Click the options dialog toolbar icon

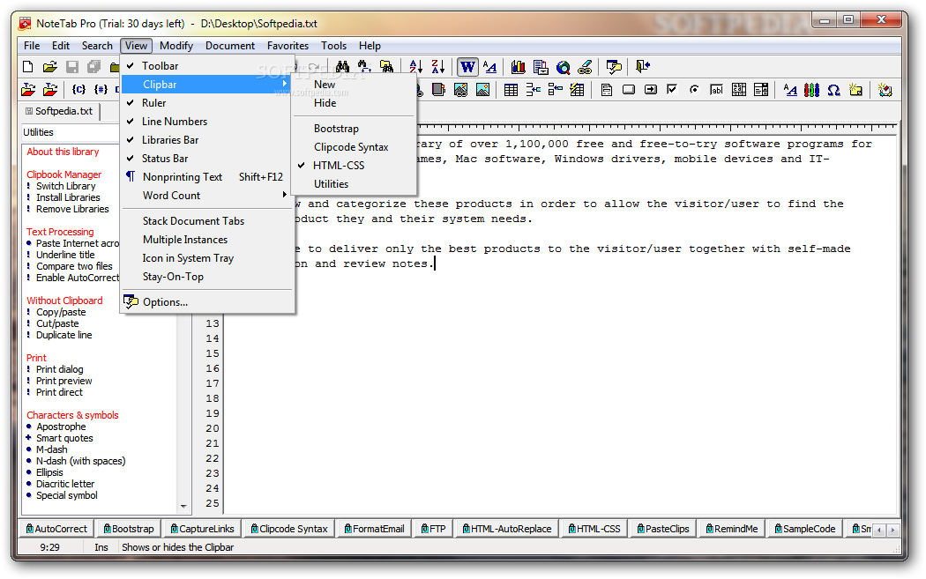[x=614, y=67]
